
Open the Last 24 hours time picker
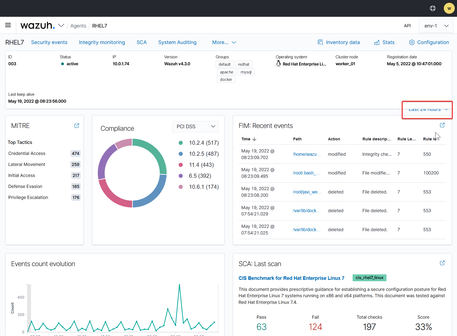coord(427,110)
